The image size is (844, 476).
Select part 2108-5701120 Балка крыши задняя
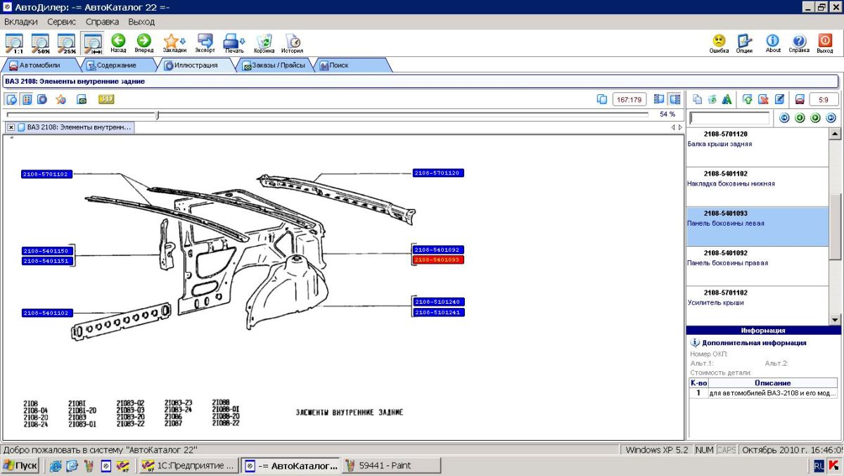click(x=757, y=147)
